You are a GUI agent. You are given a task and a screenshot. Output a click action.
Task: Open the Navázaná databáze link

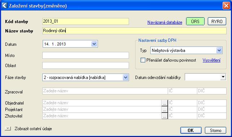click(165, 22)
